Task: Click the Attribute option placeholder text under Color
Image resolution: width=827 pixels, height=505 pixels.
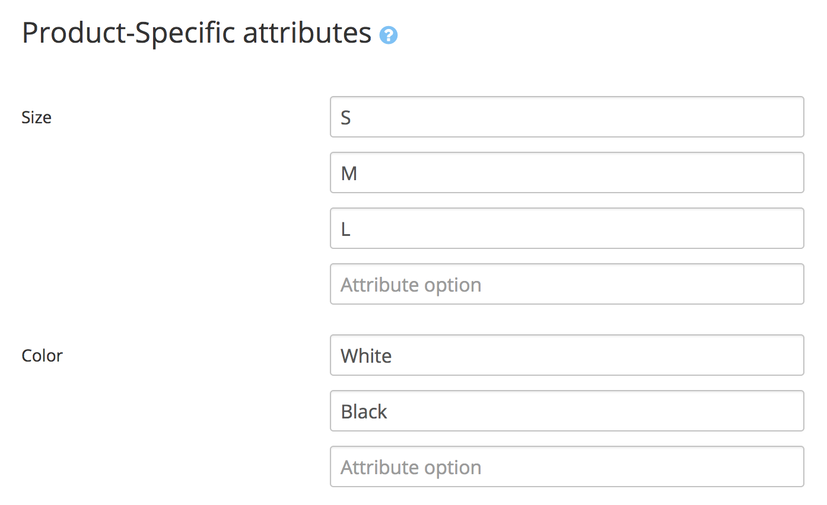Action: 411,466
